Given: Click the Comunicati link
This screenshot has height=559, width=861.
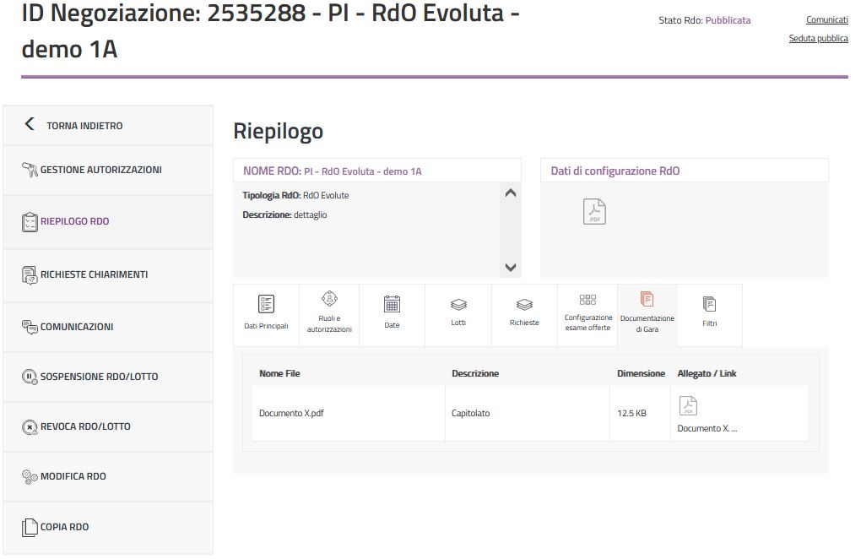Looking at the screenshot, I should click(826, 20).
